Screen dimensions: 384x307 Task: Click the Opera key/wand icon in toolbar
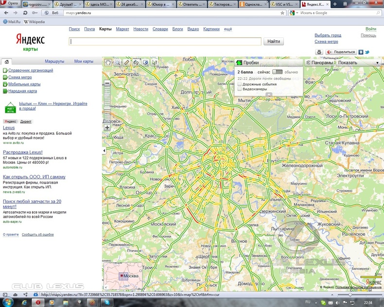point(35,13)
